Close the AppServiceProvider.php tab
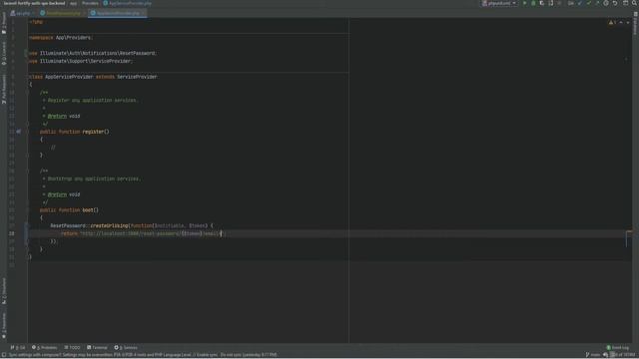639x359 pixels. pyautogui.click(x=143, y=13)
